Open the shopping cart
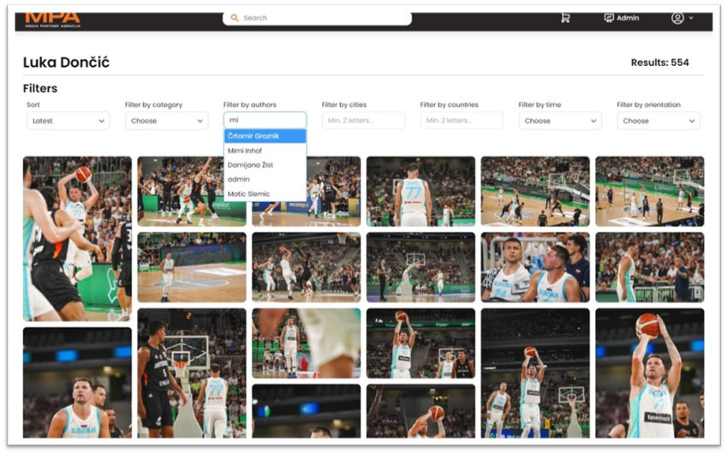Viewport: 727px width, 454px height. click(x=565, y=18)
